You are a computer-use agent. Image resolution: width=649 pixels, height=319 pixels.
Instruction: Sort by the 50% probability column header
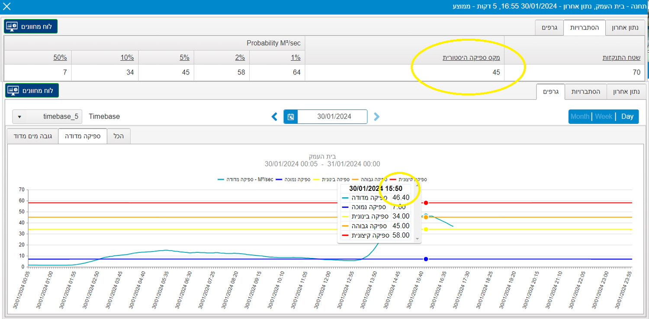point(60,58)
